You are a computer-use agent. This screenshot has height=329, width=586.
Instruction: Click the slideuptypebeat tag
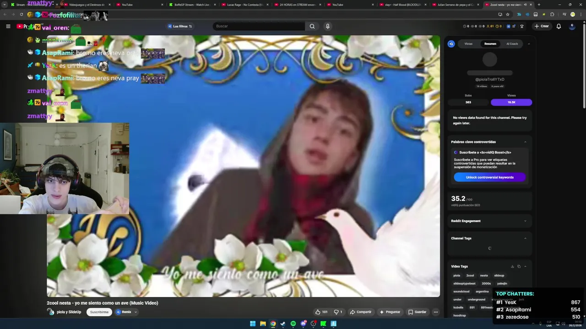(x=464, y=283)
